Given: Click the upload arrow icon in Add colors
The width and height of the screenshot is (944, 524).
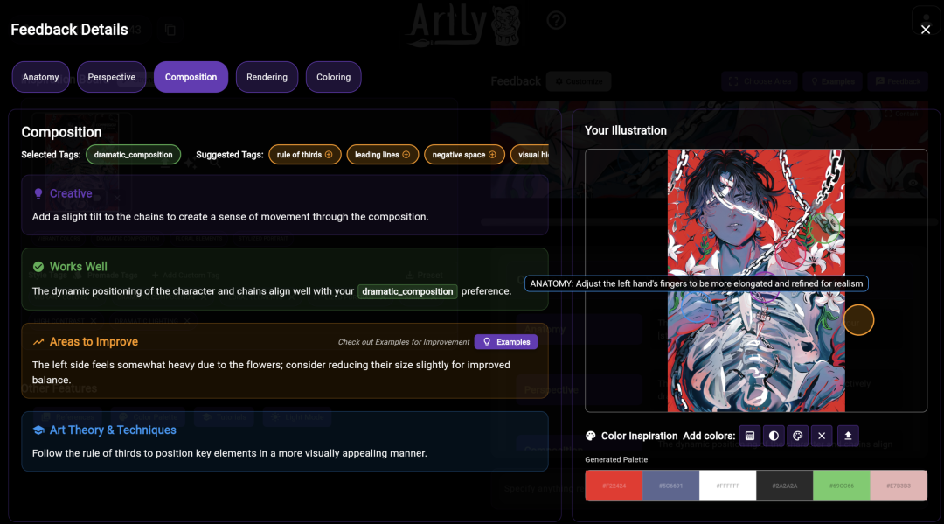Looking at the screenshot, I should tap(848, 436).
